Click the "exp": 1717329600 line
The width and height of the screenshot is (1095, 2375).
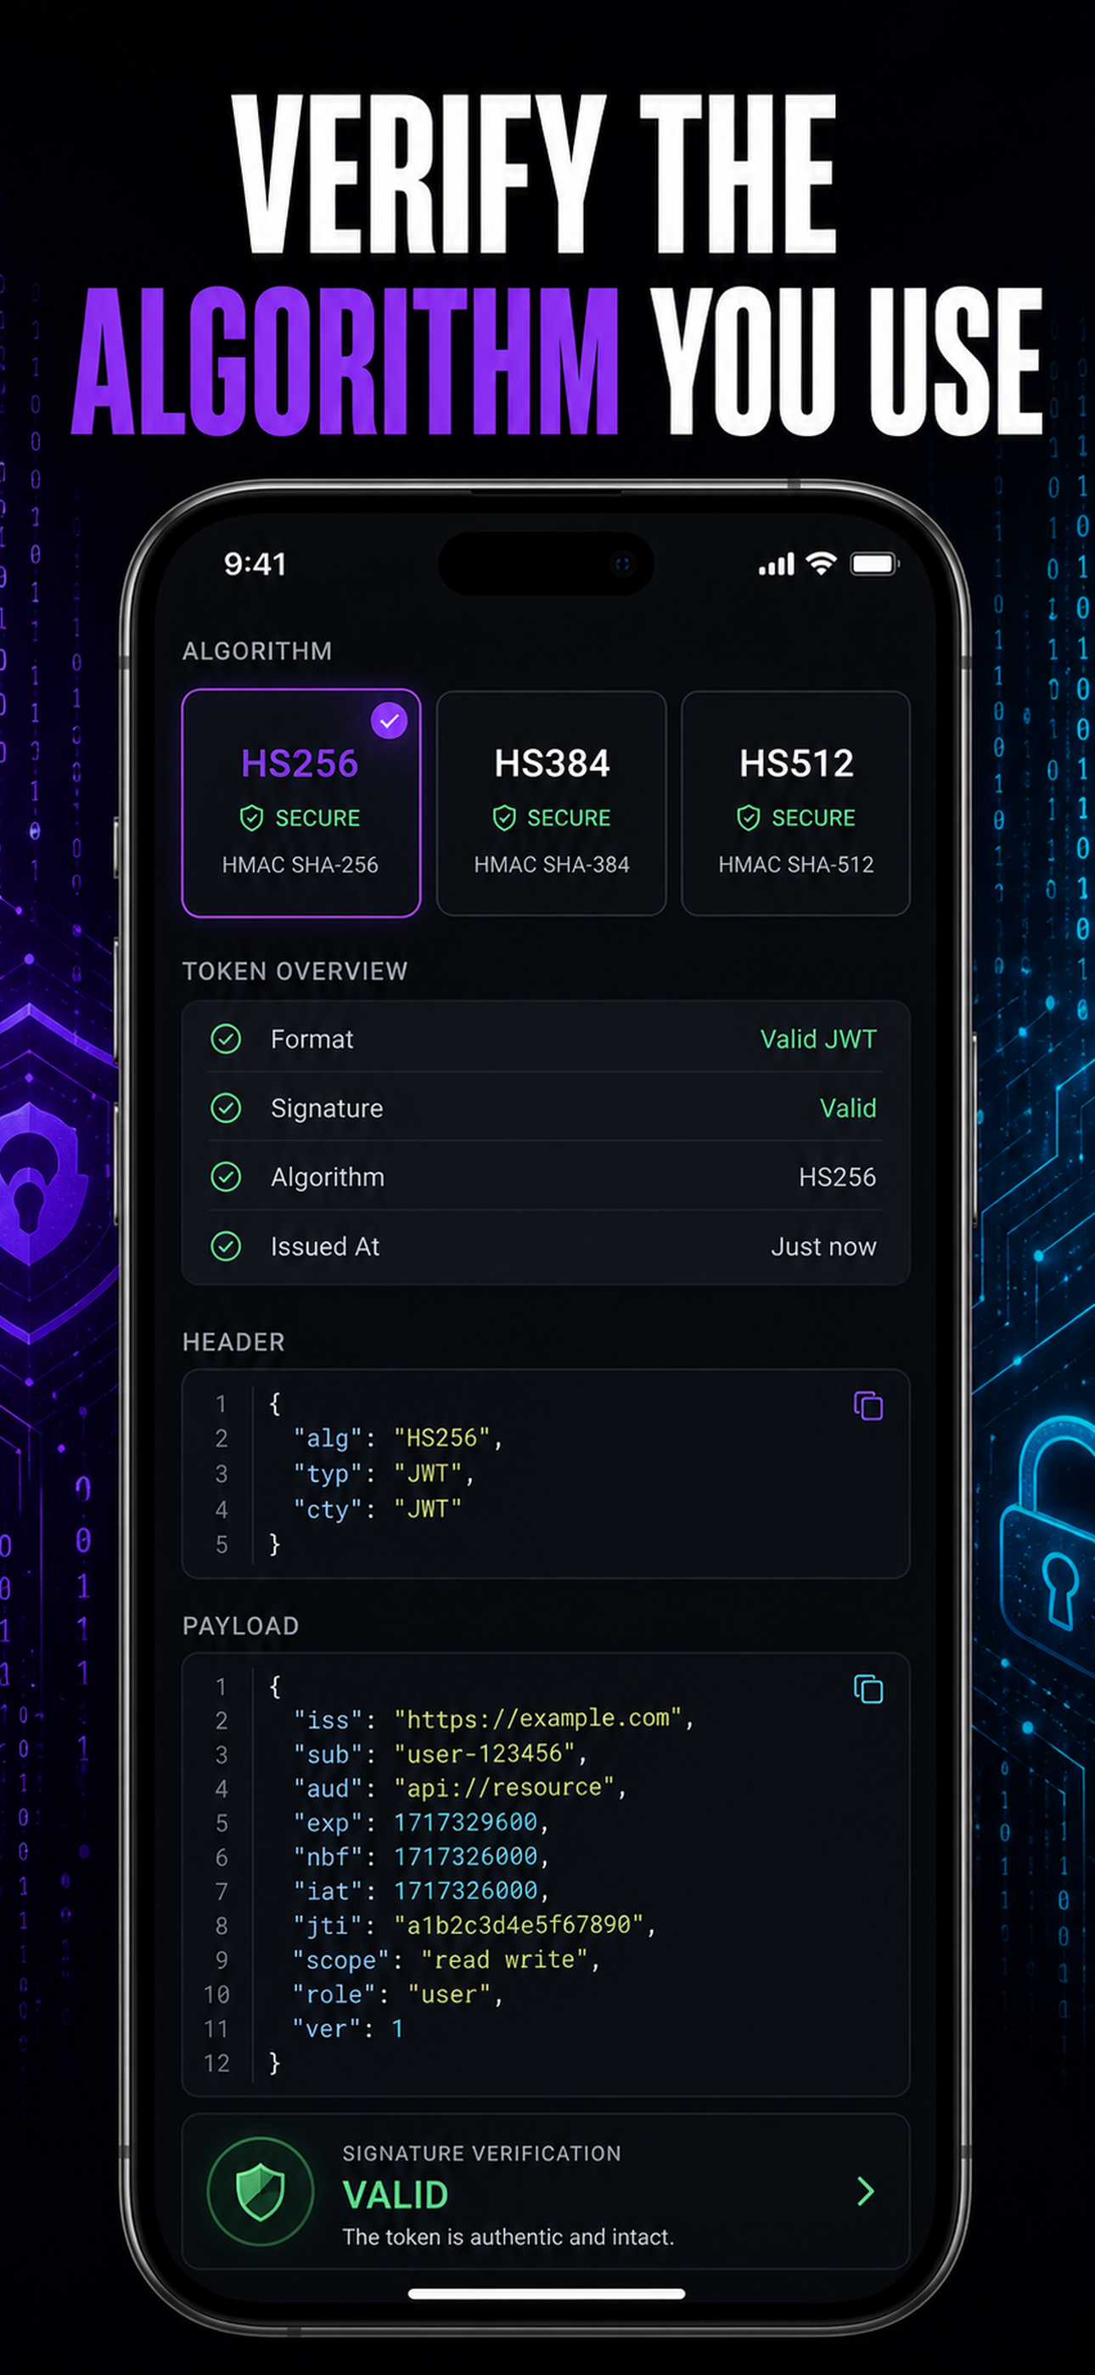tap(420, 1823)
